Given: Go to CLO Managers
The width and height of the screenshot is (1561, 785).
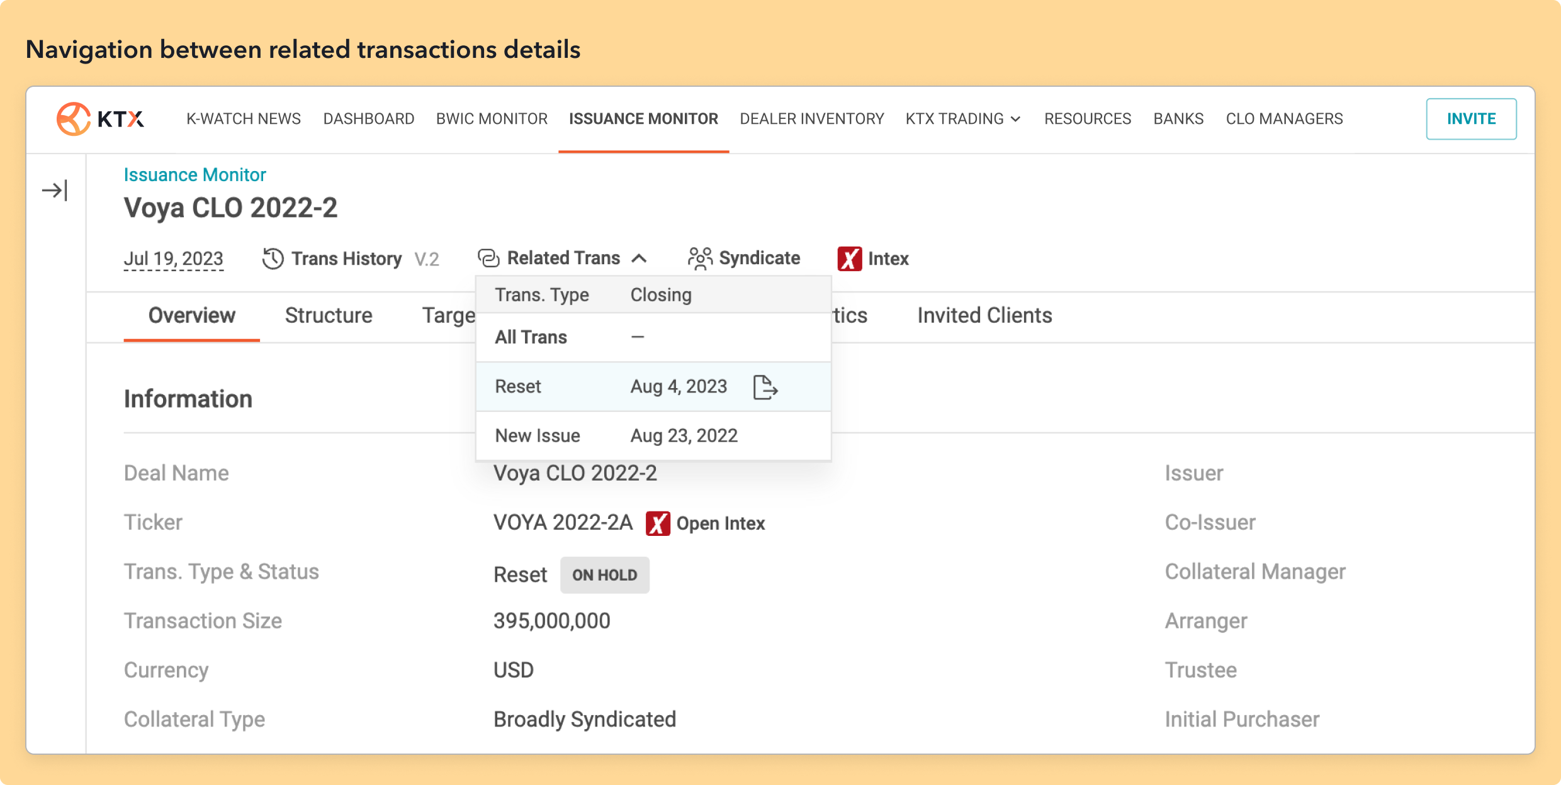Looking at the screenshot, I should (x=1284, y=119).
